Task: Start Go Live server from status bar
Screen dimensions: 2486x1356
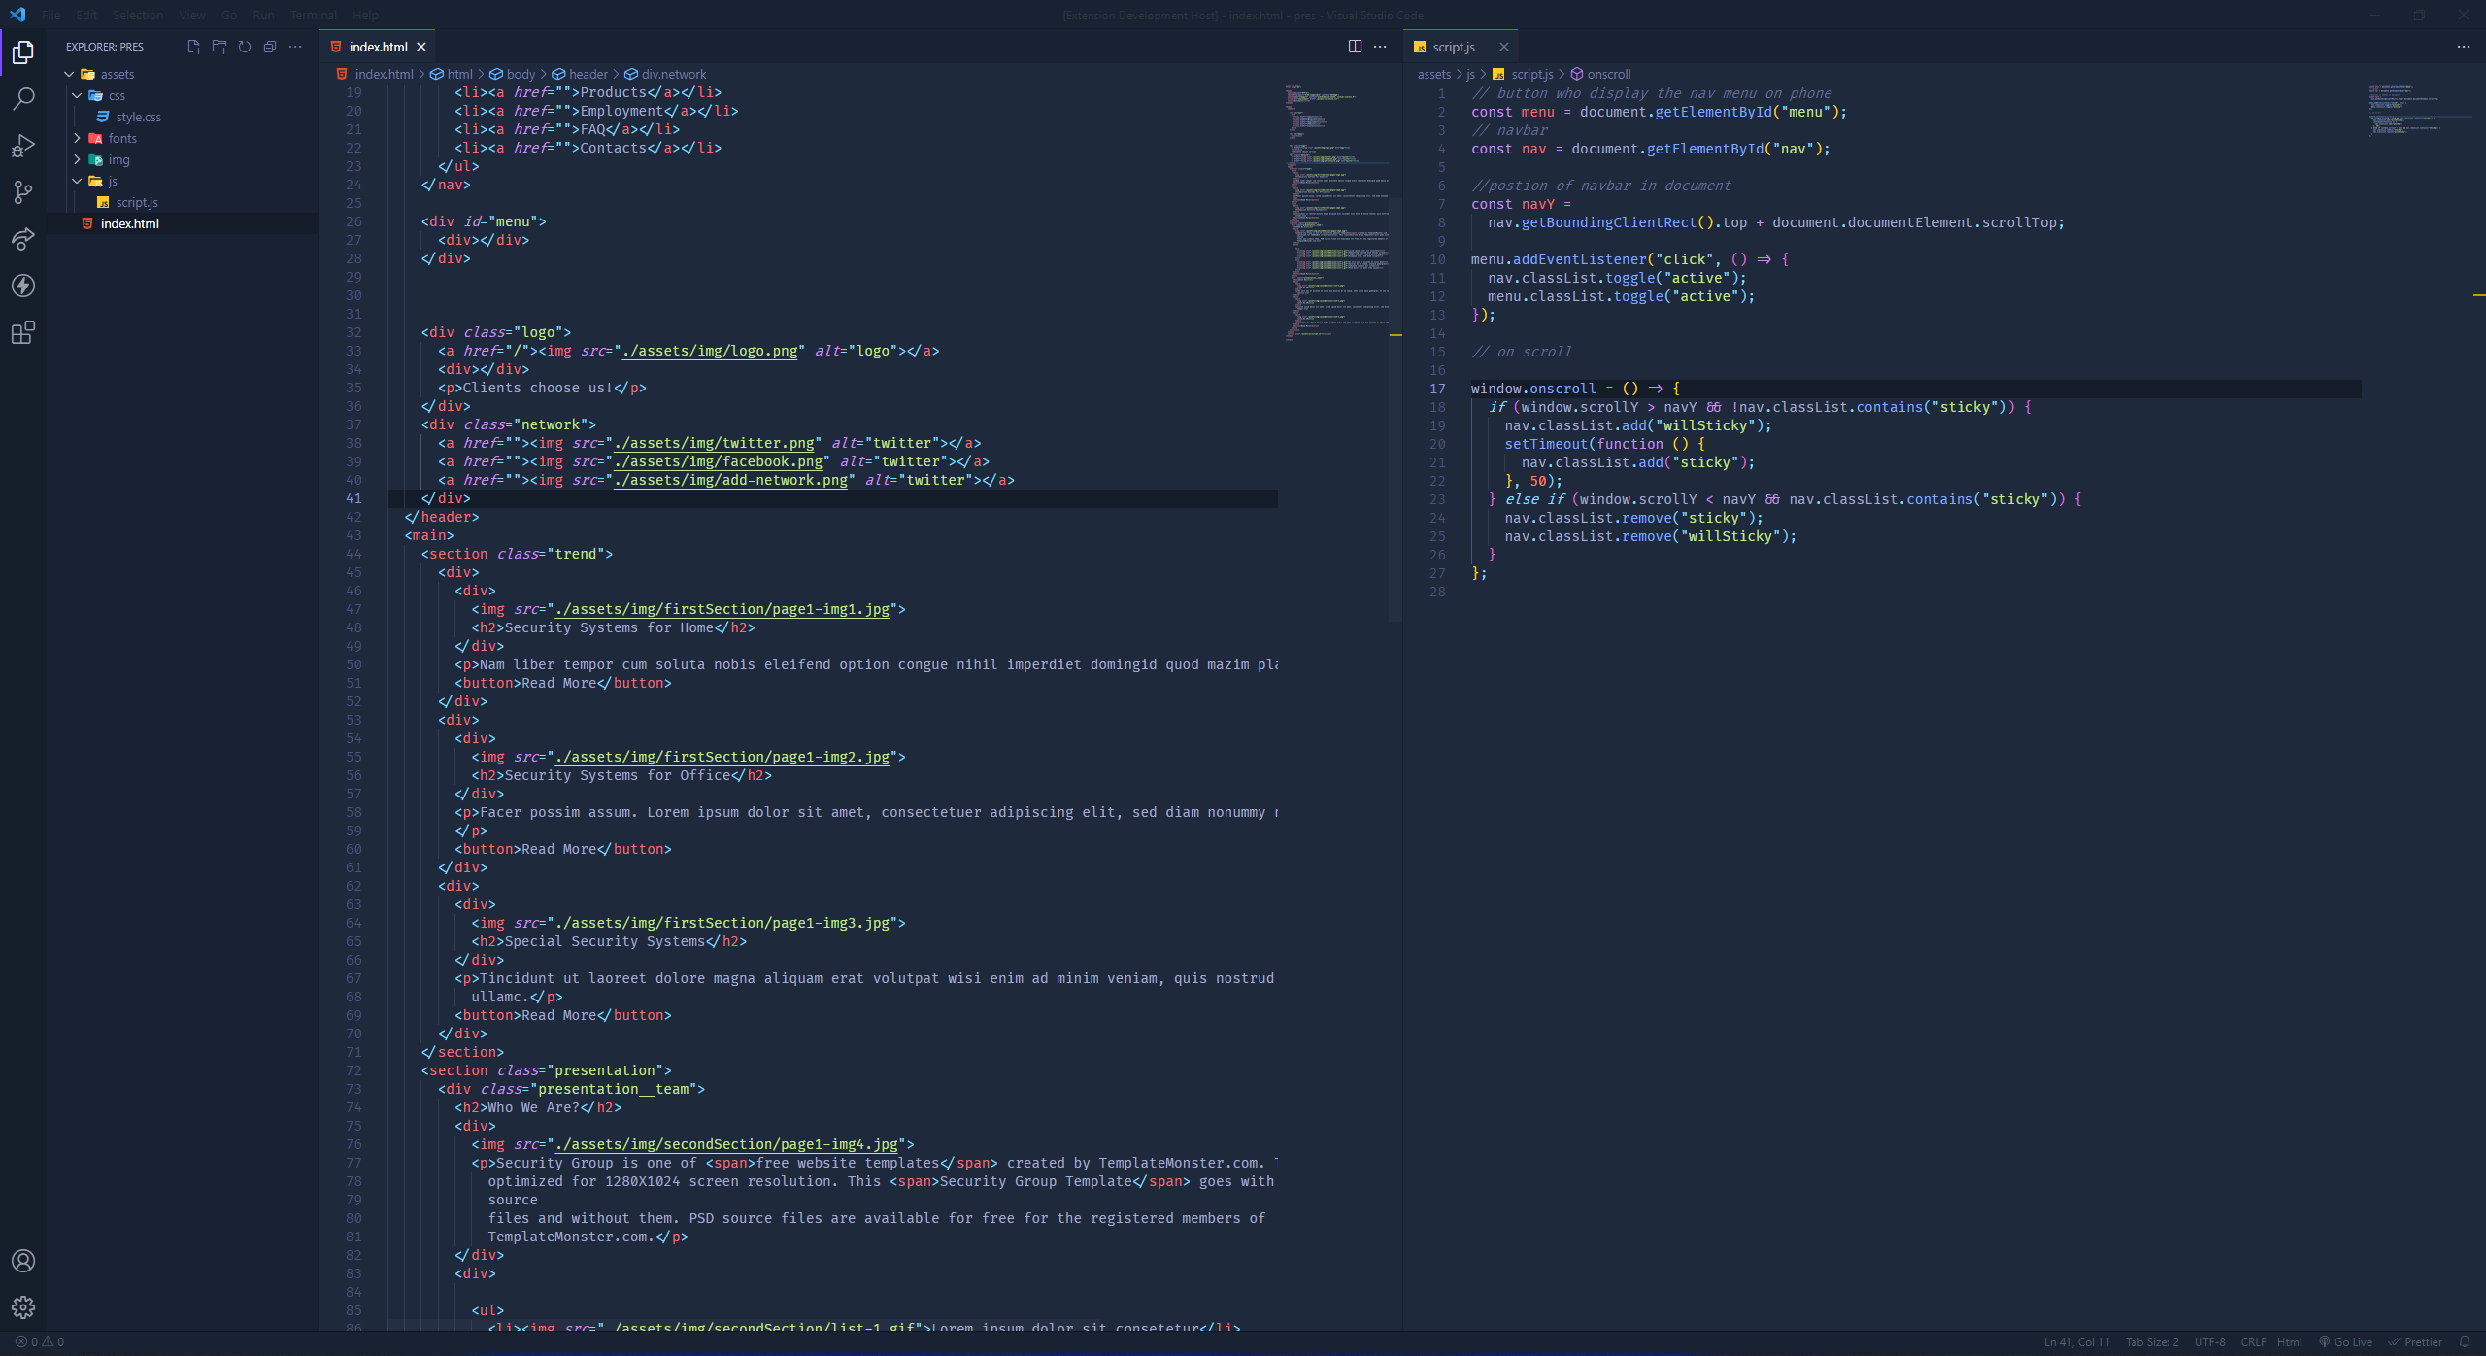Action: coord(2346,1342)
